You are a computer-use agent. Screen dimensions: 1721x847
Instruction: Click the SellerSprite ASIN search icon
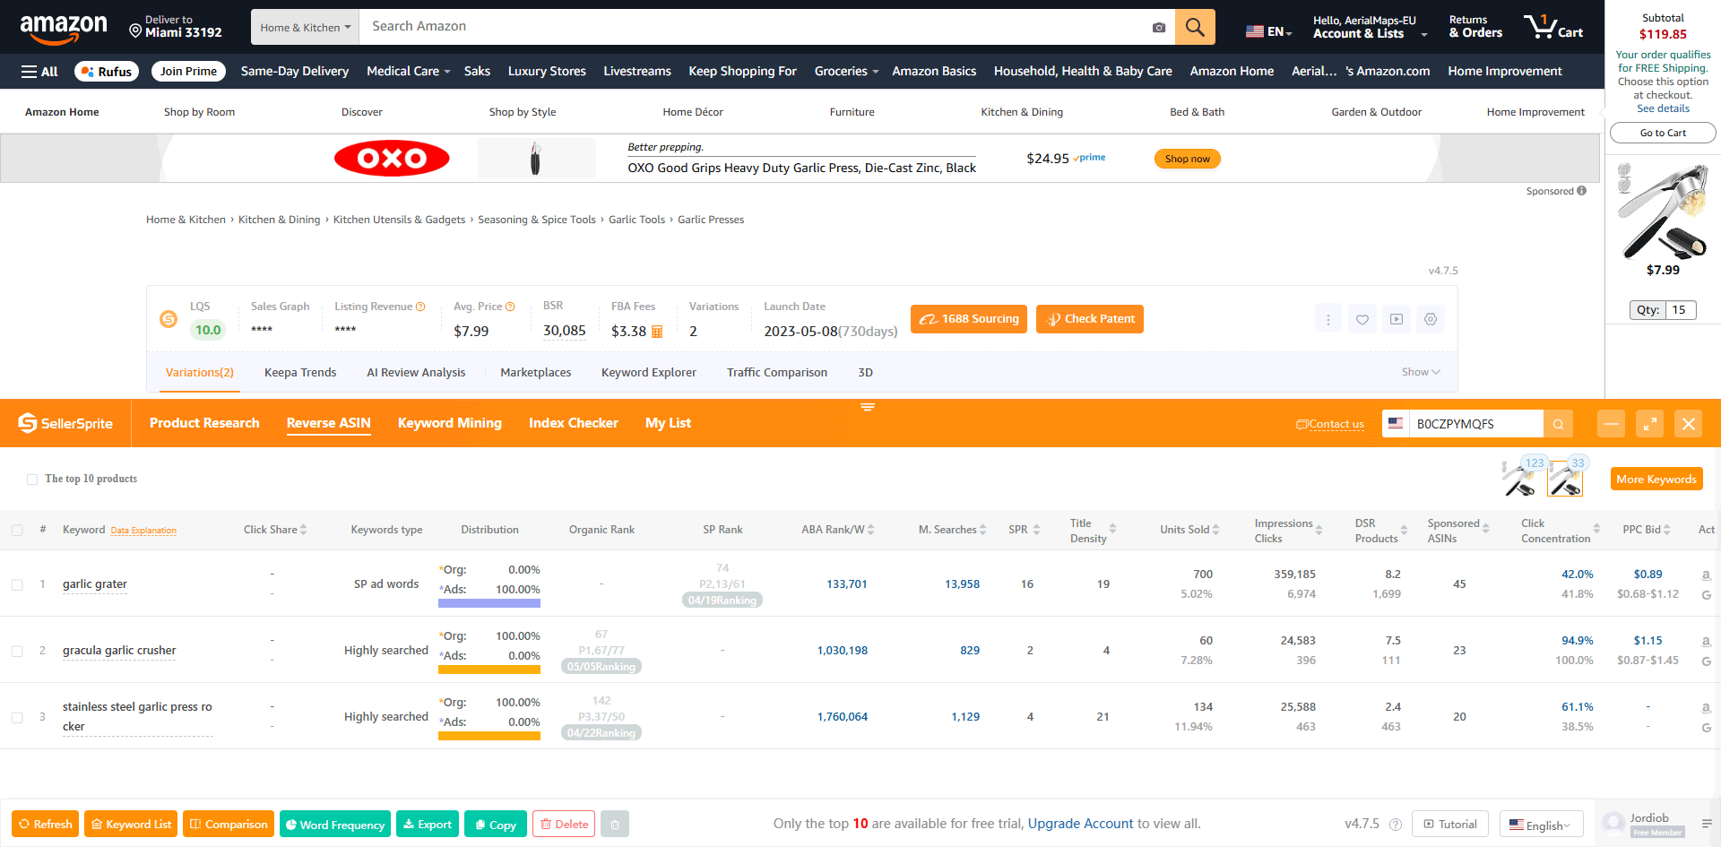click(x=1558, y=424)
